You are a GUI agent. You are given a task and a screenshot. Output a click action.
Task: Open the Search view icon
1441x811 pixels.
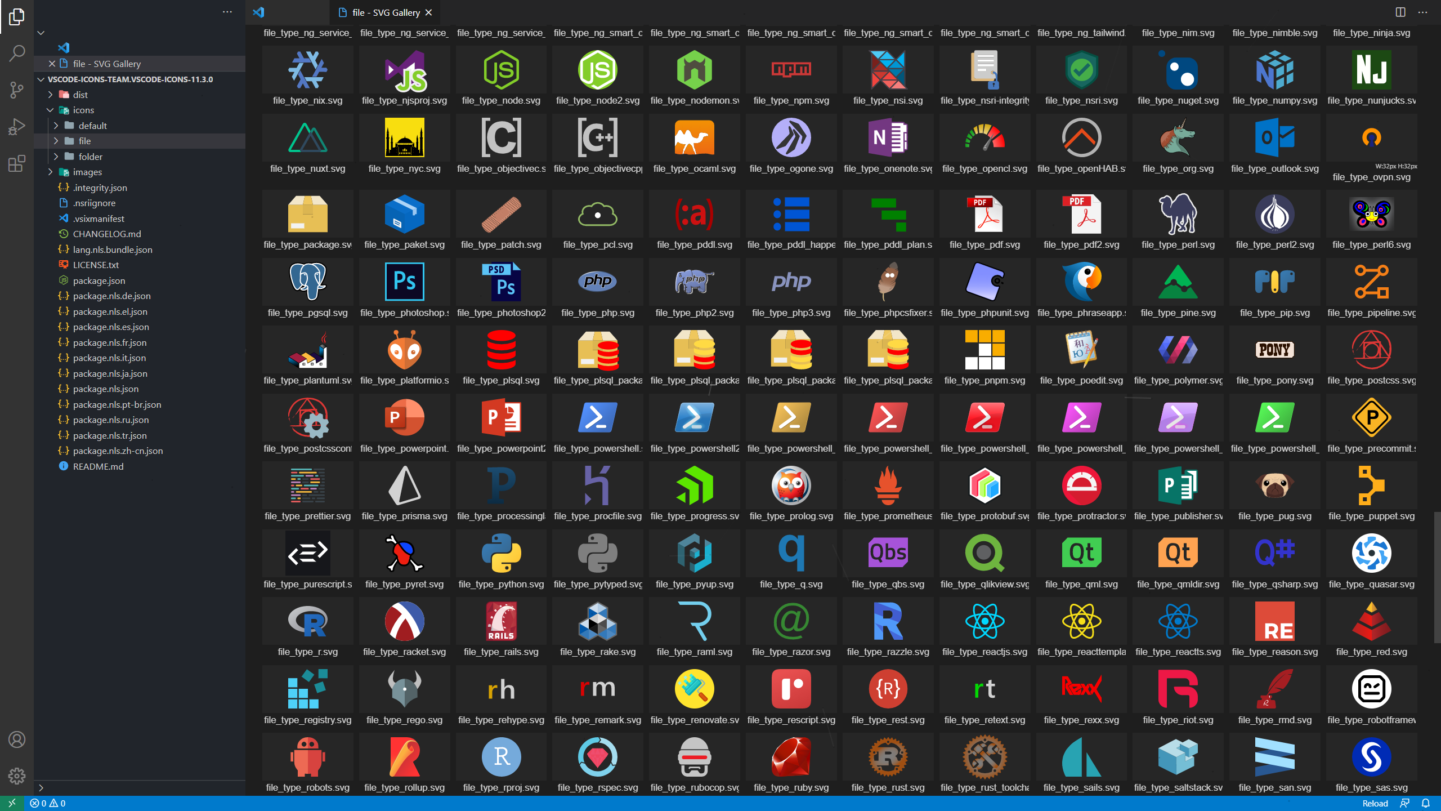tap(17, 54)
